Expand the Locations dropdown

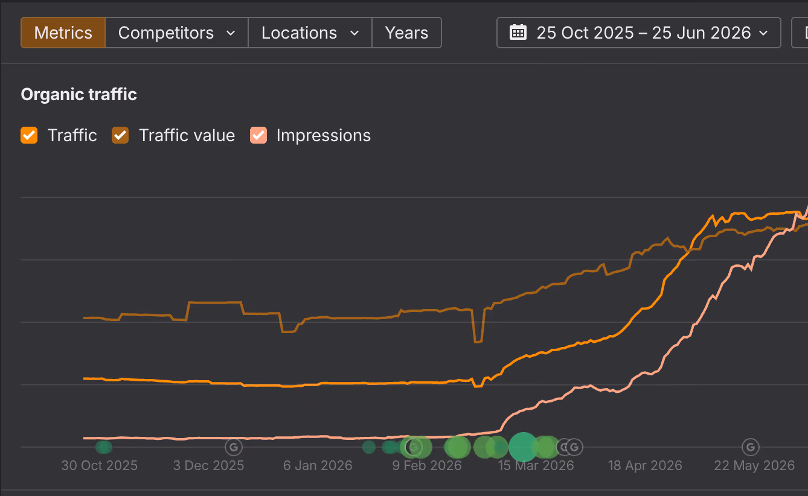(310, 33)
